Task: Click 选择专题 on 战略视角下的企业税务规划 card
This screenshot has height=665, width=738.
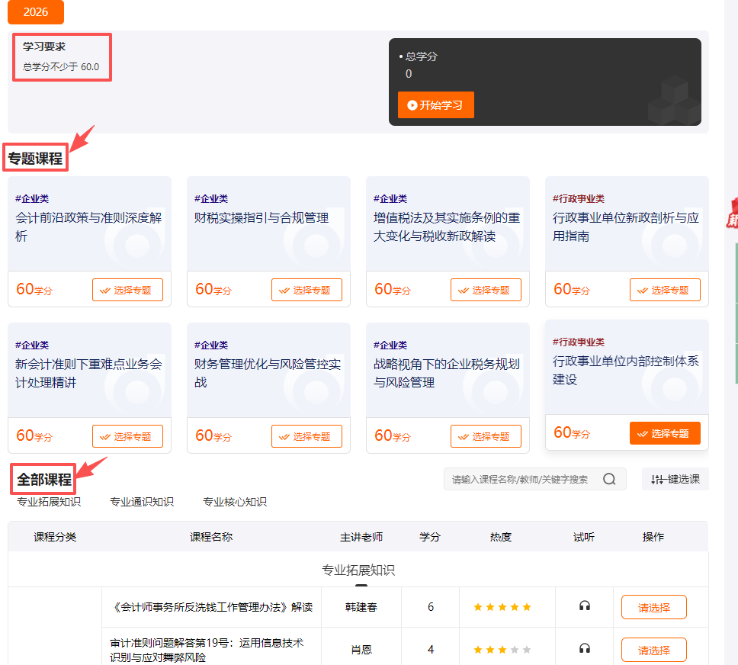Action: [486, 436]
